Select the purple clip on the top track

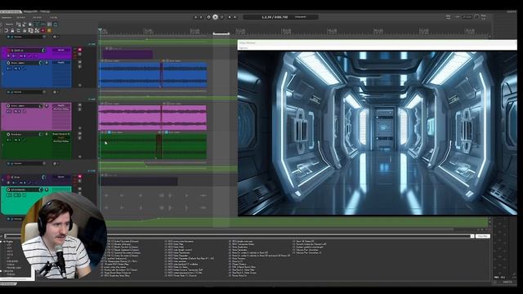click(x=127, y=55)
